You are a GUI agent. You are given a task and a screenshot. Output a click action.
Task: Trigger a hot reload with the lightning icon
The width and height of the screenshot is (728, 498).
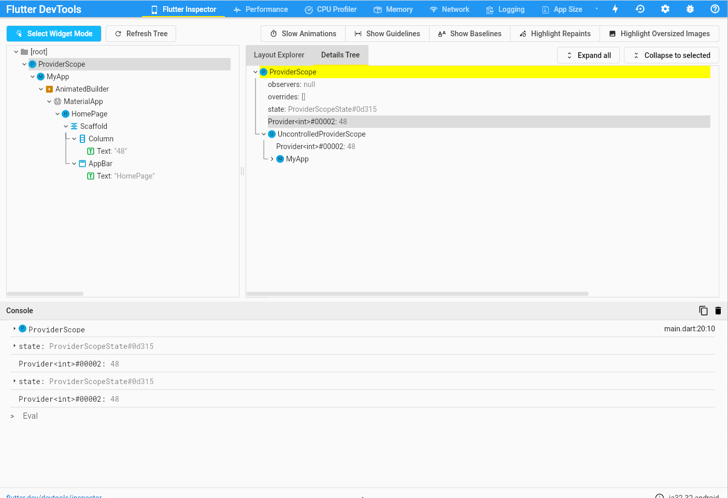click(x=615, y=9)
